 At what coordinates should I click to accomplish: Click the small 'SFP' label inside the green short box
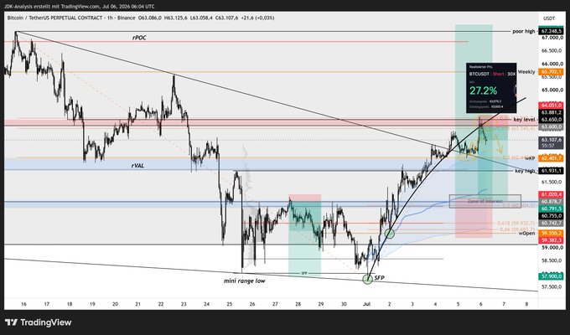304,273
